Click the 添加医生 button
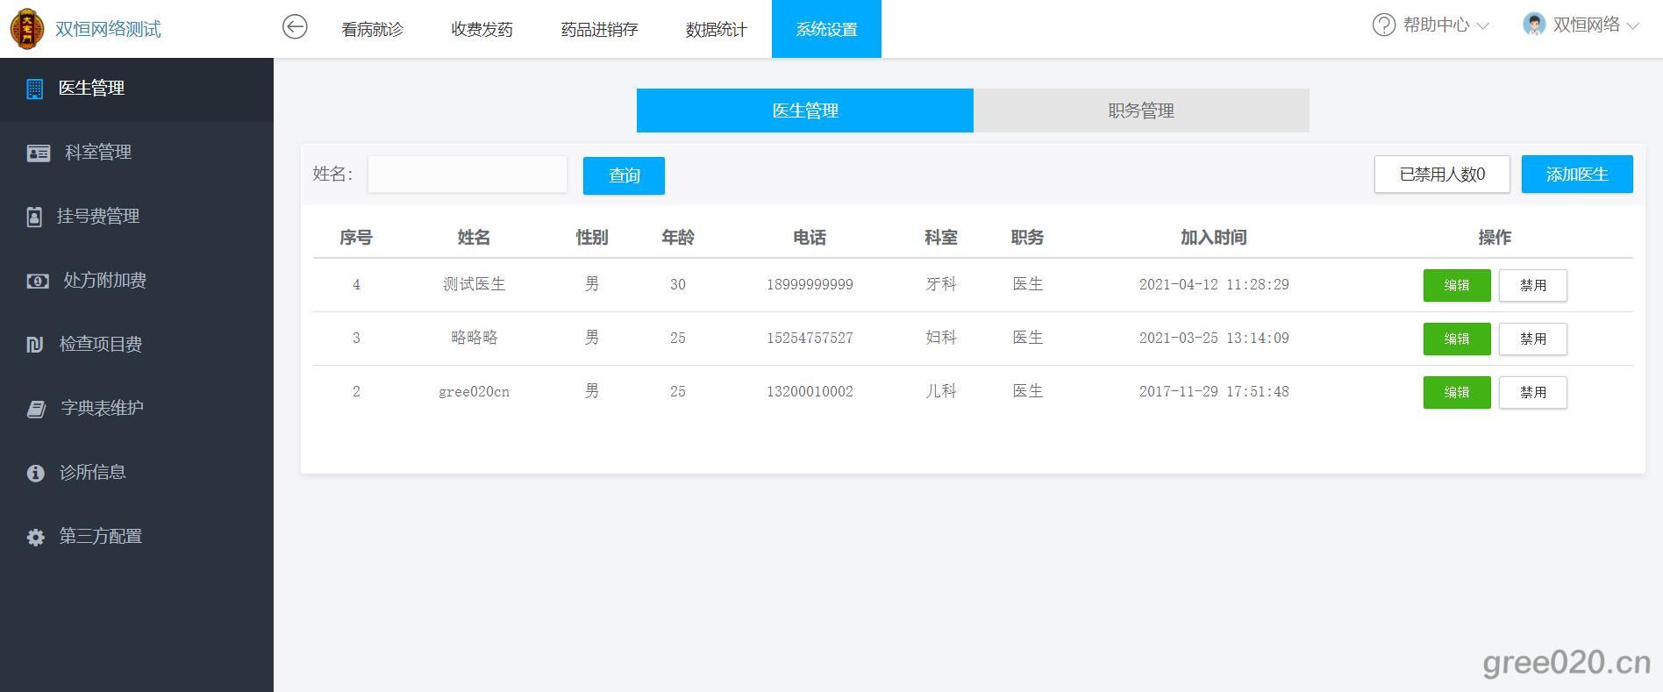 (x=1576, y=174)
